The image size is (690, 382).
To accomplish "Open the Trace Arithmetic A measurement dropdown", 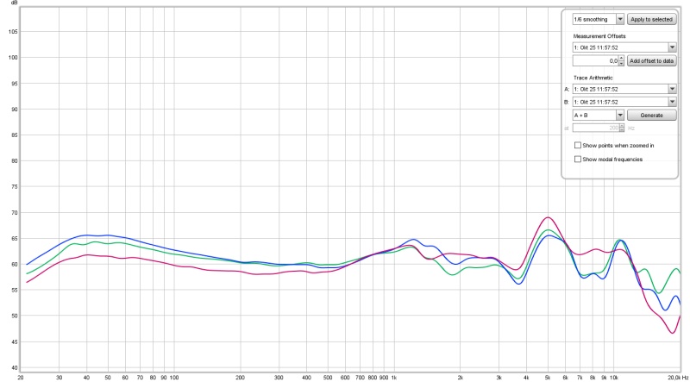I will tap(624, 89).
